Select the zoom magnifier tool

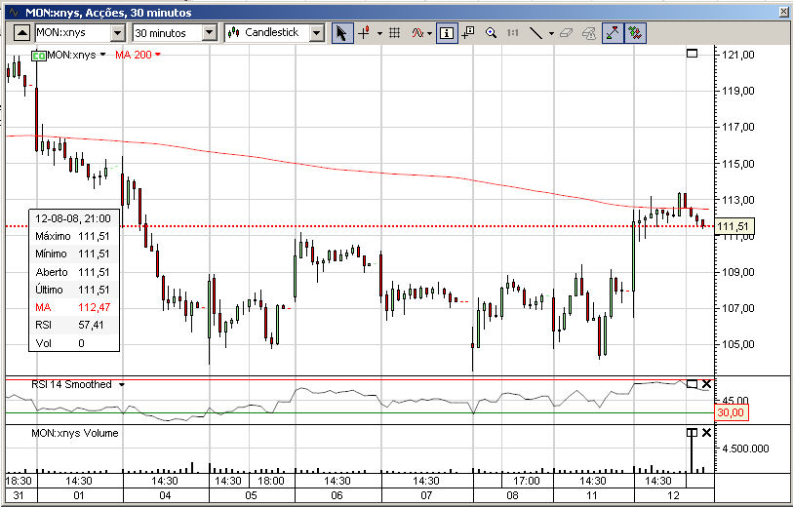tap(491, 33)
